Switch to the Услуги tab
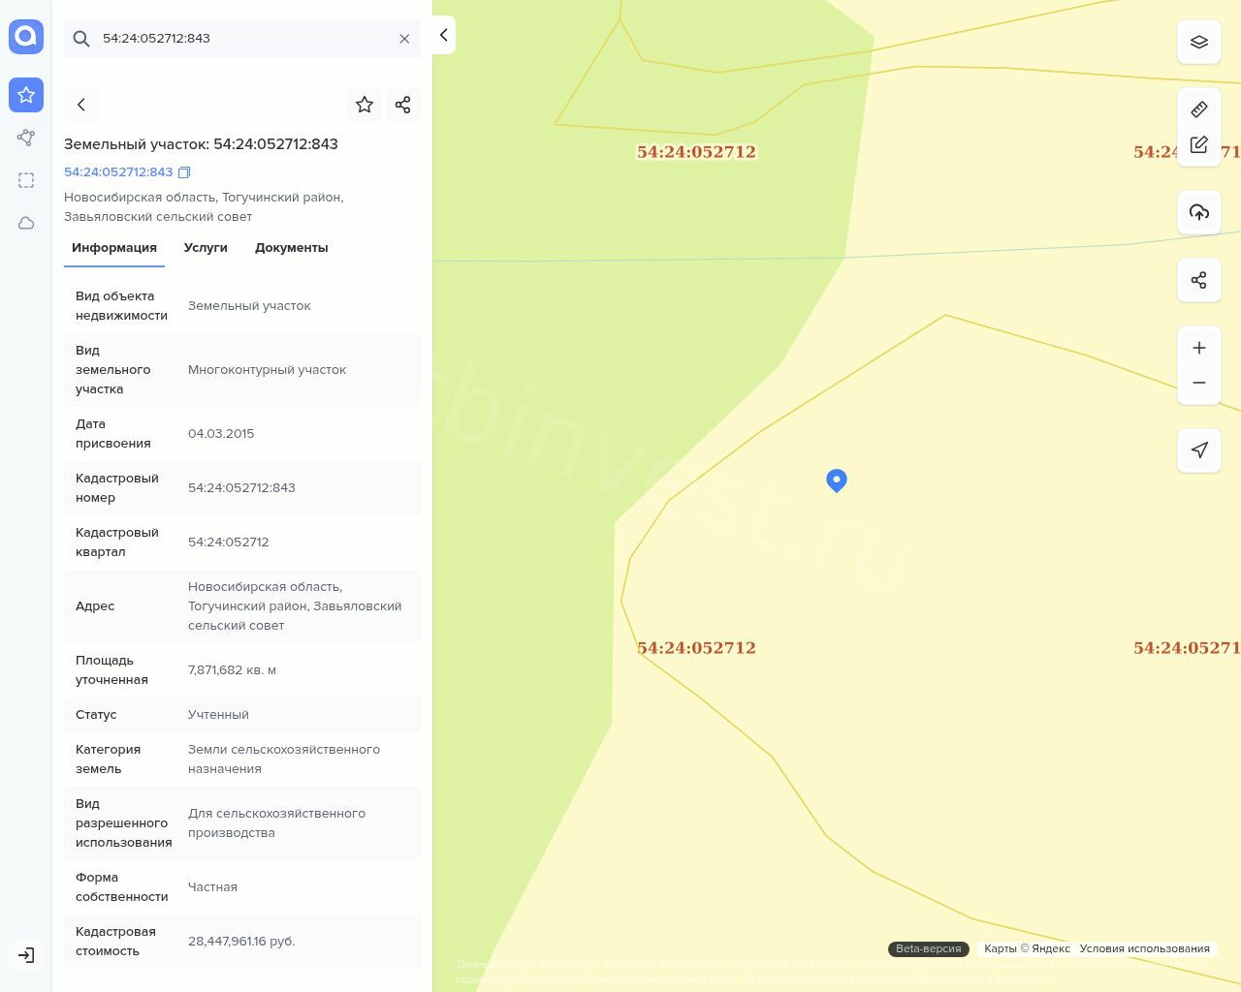Screen dimensions: 1241x992 [206, 248]
